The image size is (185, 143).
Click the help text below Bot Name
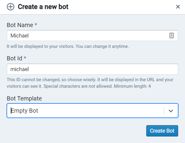[68, 46]
